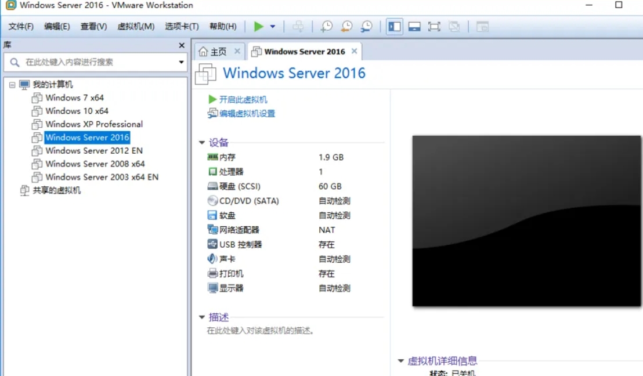Viewport: 643px width, 376px height.
Task: Click the 硬盘 (SCSI) hard disk icon
Action: click(x=212, y=186)
